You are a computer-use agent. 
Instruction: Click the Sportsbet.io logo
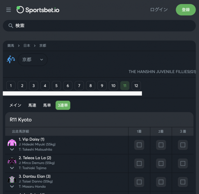point(38,10)
